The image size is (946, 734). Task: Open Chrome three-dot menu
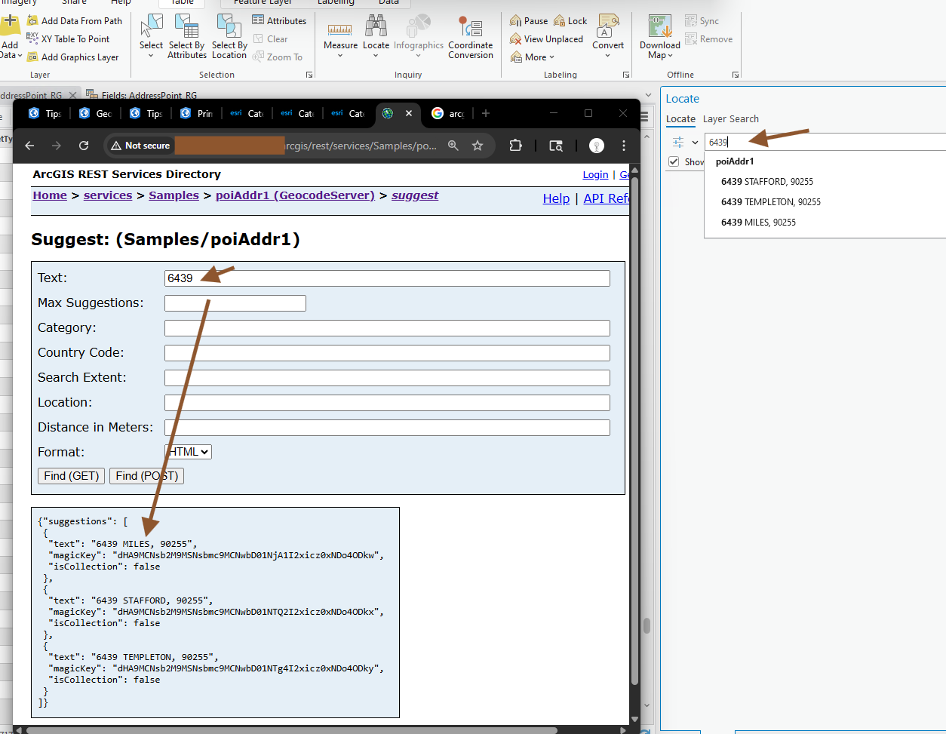point(624,146)
